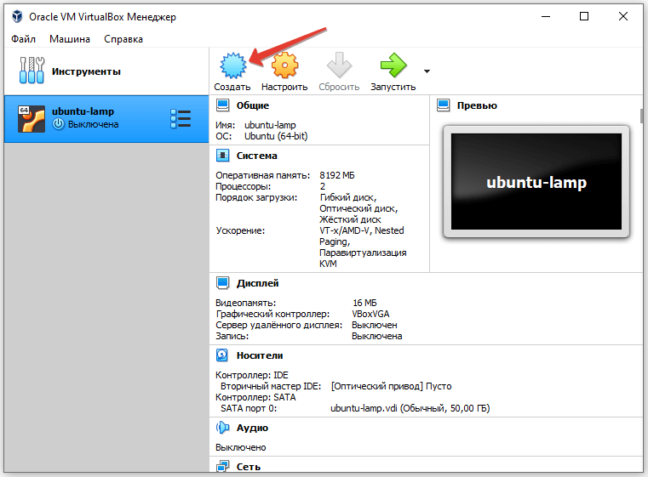
Task: Click the 16 МБ video memory value
Action: (x=364, y=303)
